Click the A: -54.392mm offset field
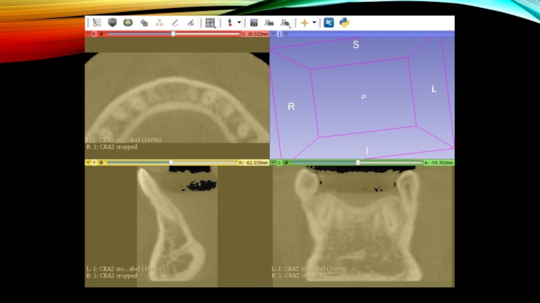540x303 pixels. pyautogui.click(x=438, y=162)
